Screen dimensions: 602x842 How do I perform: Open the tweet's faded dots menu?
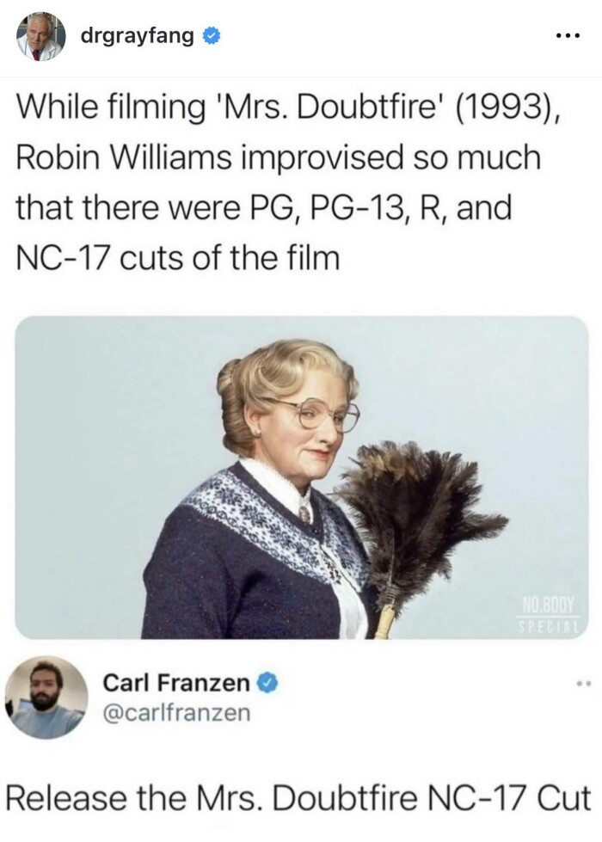coord(583,684)
